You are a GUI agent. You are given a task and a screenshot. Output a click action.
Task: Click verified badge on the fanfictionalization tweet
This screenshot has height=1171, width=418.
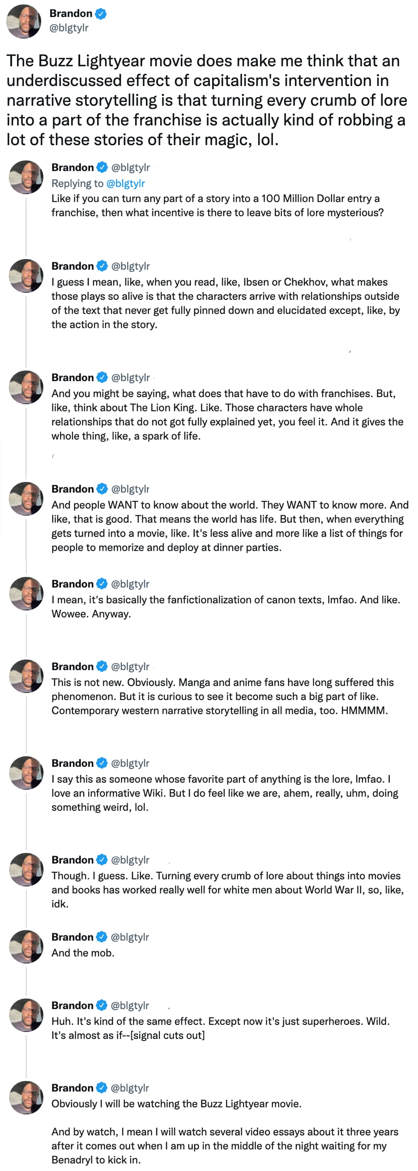click(102, 584)
